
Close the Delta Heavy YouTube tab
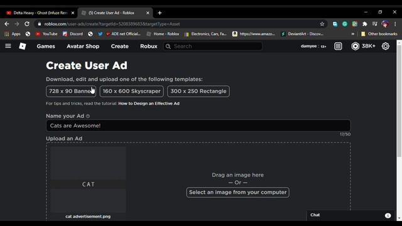point(73,13)
